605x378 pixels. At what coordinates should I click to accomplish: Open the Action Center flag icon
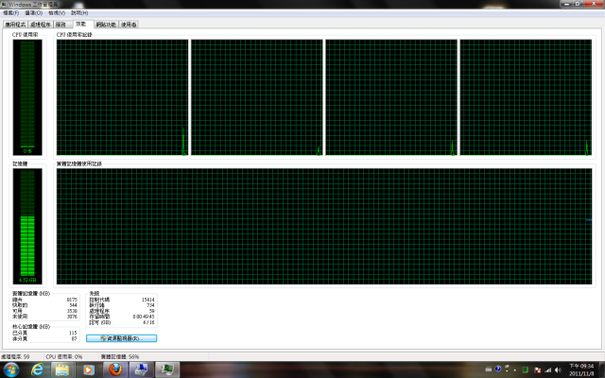(537, 370)
